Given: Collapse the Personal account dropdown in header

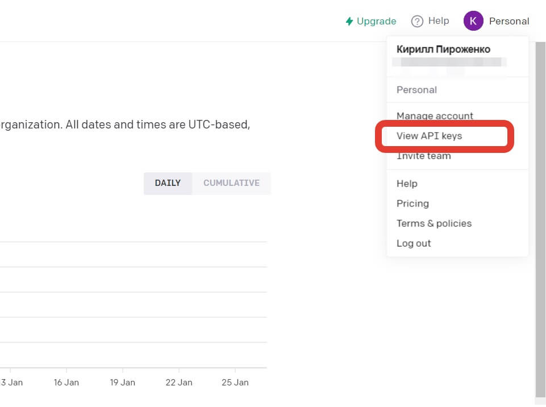Looking at the screenshot, I should click(509, 22).
